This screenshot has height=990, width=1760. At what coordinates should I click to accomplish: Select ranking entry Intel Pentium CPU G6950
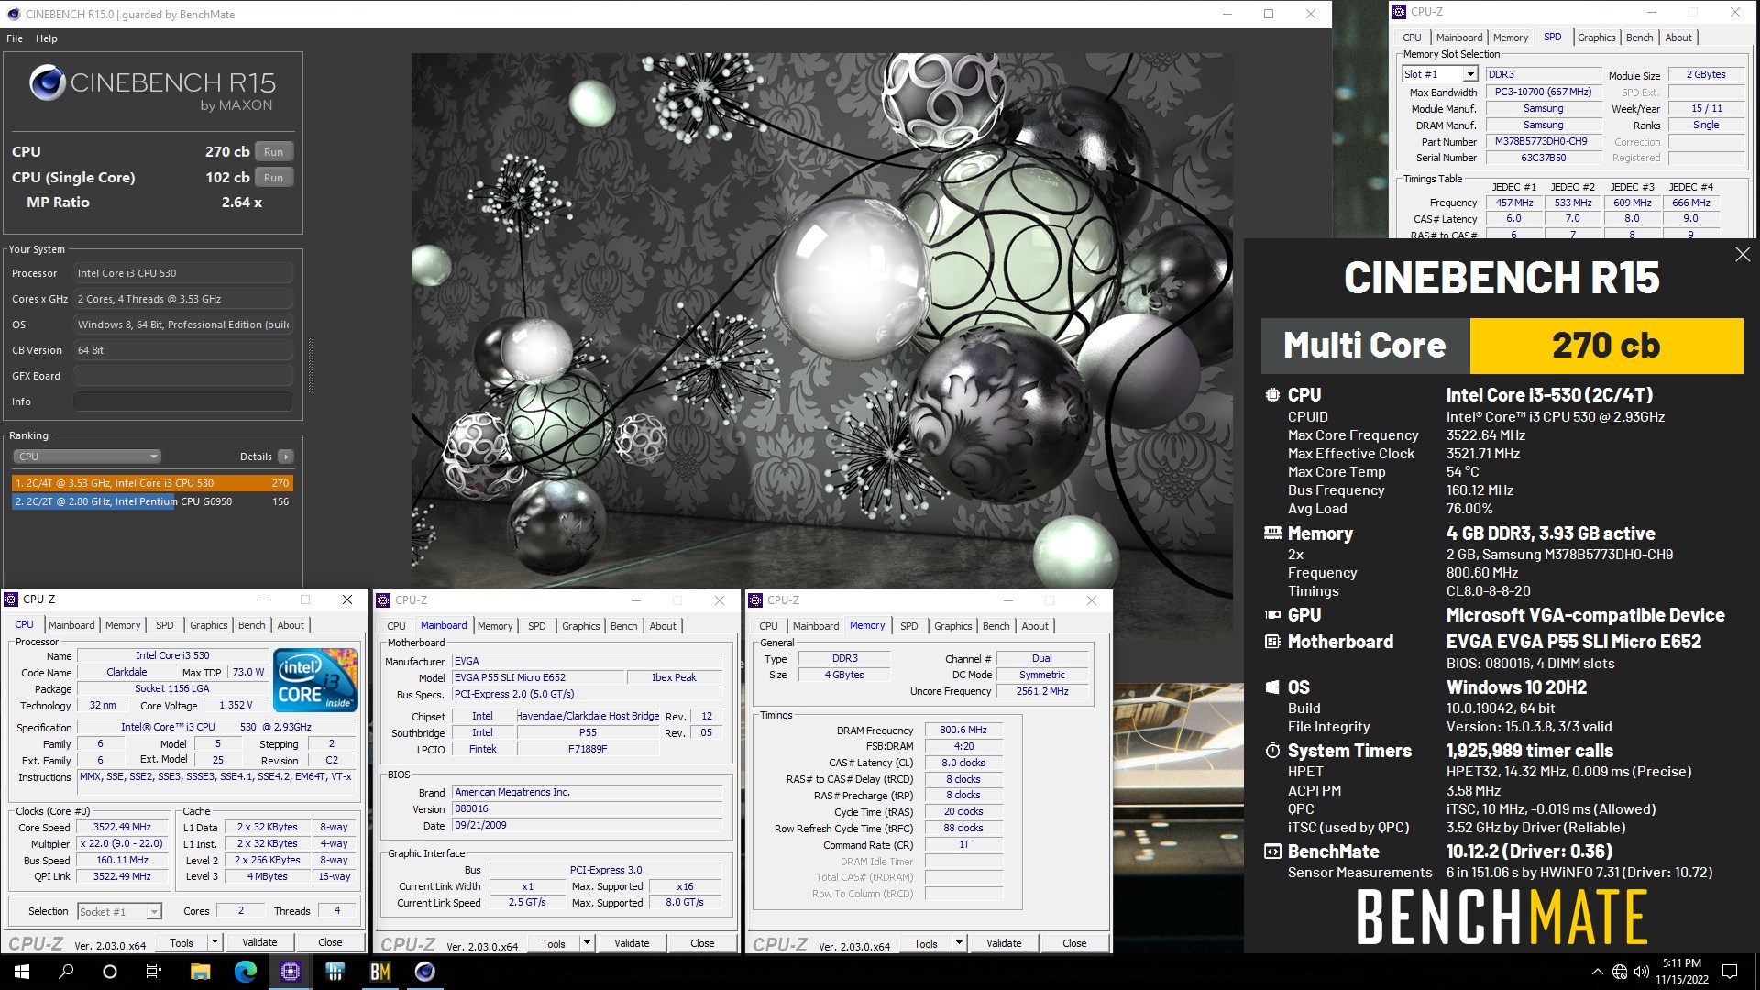(x=152, y=501)
